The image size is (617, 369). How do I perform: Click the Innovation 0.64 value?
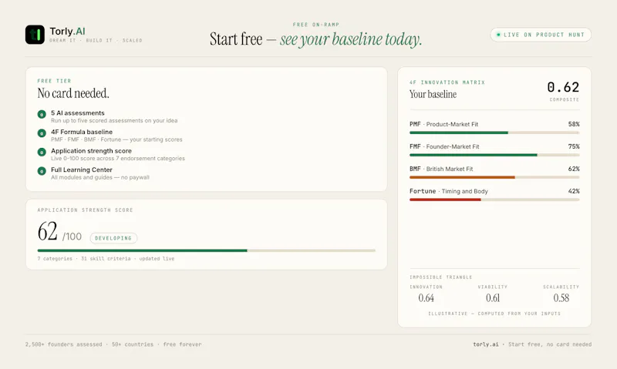tap(427, 298)
